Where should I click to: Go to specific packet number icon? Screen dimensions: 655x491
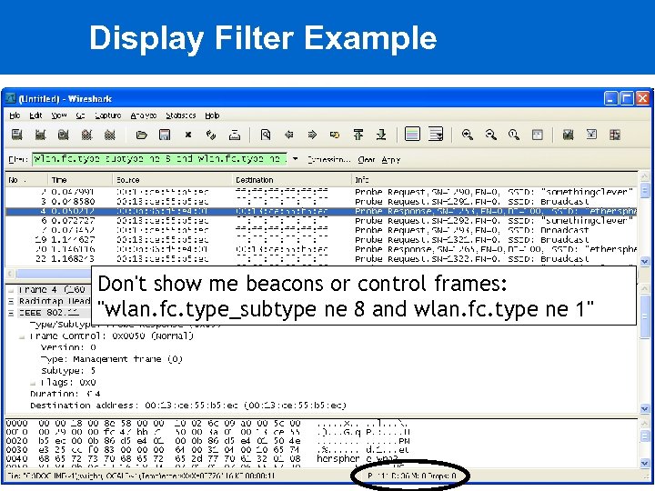(x=335, y=135)
